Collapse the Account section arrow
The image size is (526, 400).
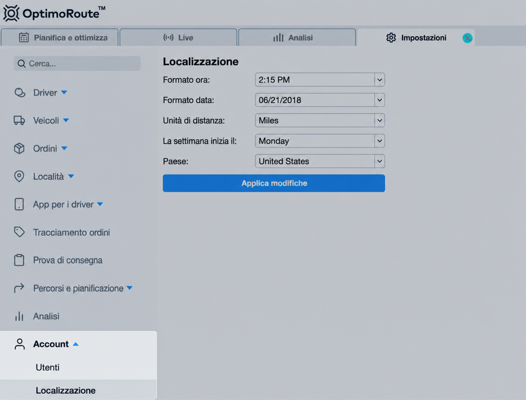76,344
